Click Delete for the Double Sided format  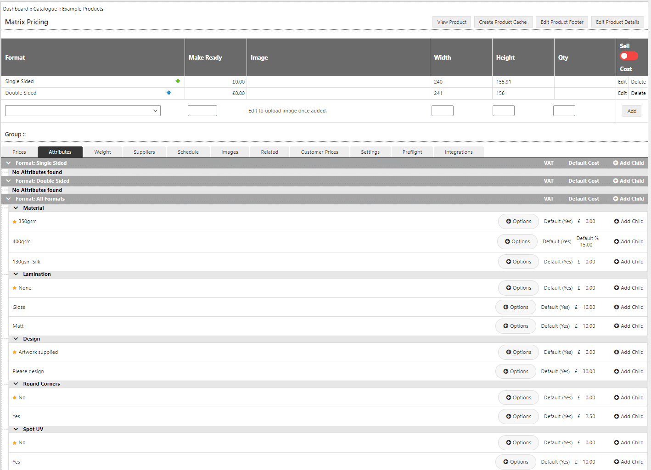638,93
